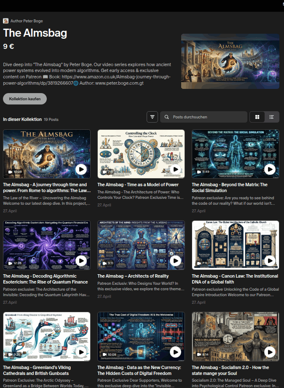
Task: Play the 'Data as the New Currency' video
Action: pyautogui.click(x=175, y=352)
